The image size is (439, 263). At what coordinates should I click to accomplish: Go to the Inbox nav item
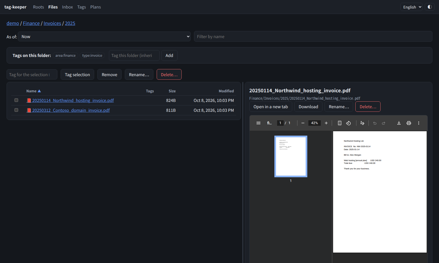click(67, 7)
